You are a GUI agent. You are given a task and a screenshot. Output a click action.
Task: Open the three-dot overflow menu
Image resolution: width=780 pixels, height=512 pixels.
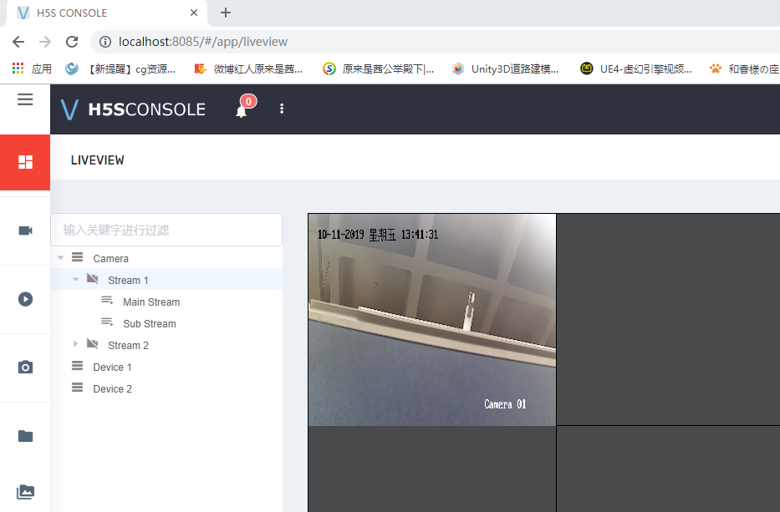[x=282, y=109]
